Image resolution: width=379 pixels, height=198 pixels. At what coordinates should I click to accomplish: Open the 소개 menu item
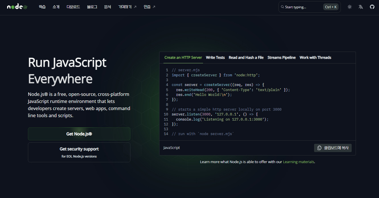click(56, 7)
